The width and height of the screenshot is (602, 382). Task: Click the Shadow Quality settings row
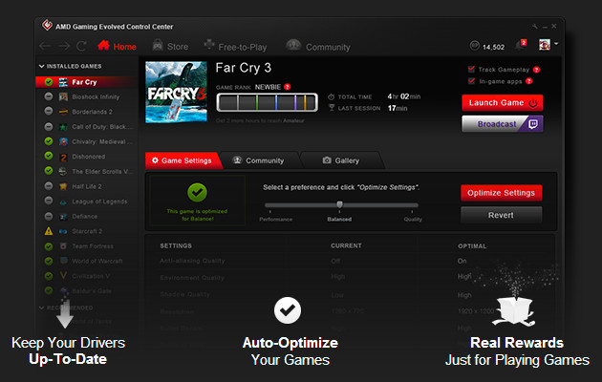350,294
